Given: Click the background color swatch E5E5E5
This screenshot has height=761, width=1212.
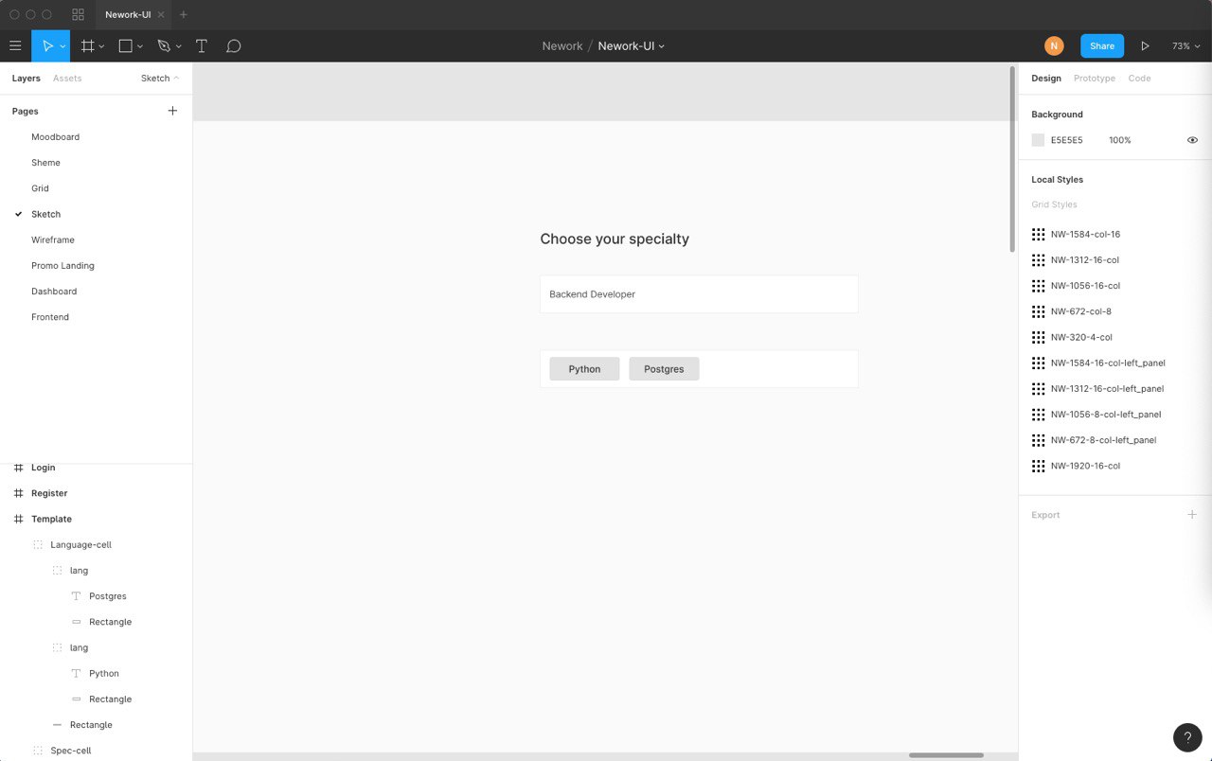Looking at the screenshot, I should 1038,140.
